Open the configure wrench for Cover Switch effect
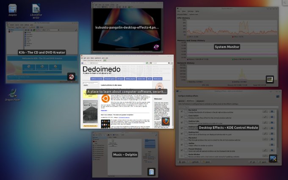Viewport: 288px width, 180px height. click(265, 117)
